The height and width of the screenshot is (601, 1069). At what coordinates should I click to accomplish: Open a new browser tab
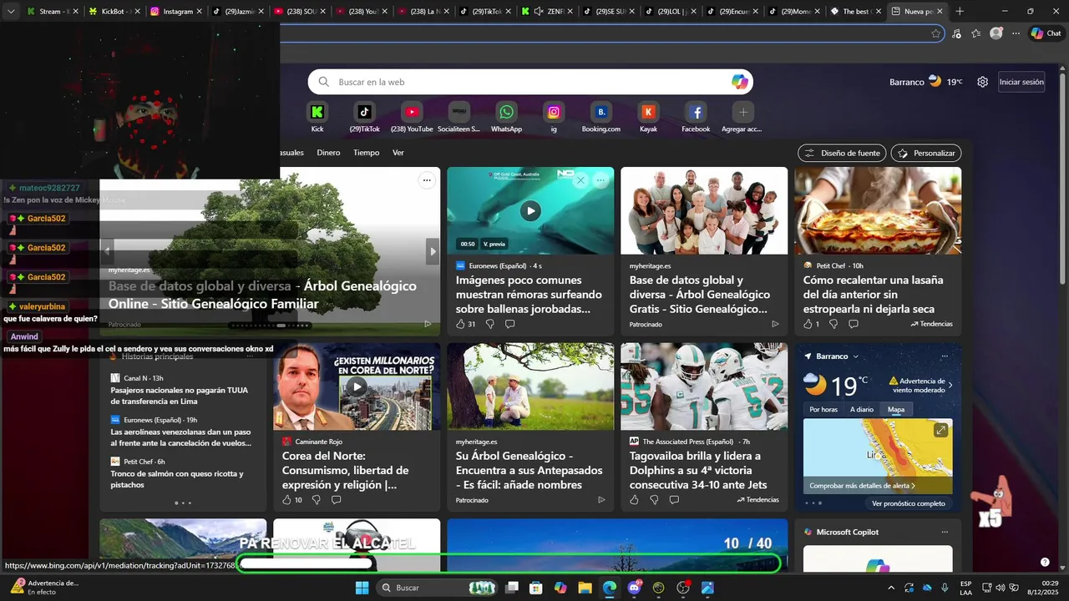coord(960,12)
